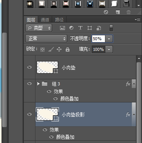Toggle lock image pixels brush icon

click(51, 49)
